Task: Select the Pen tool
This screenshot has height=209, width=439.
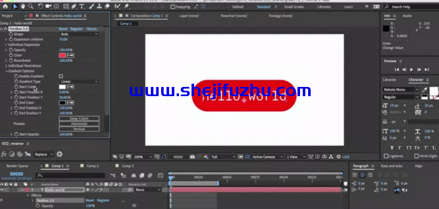Action: (x=74, y=6)
